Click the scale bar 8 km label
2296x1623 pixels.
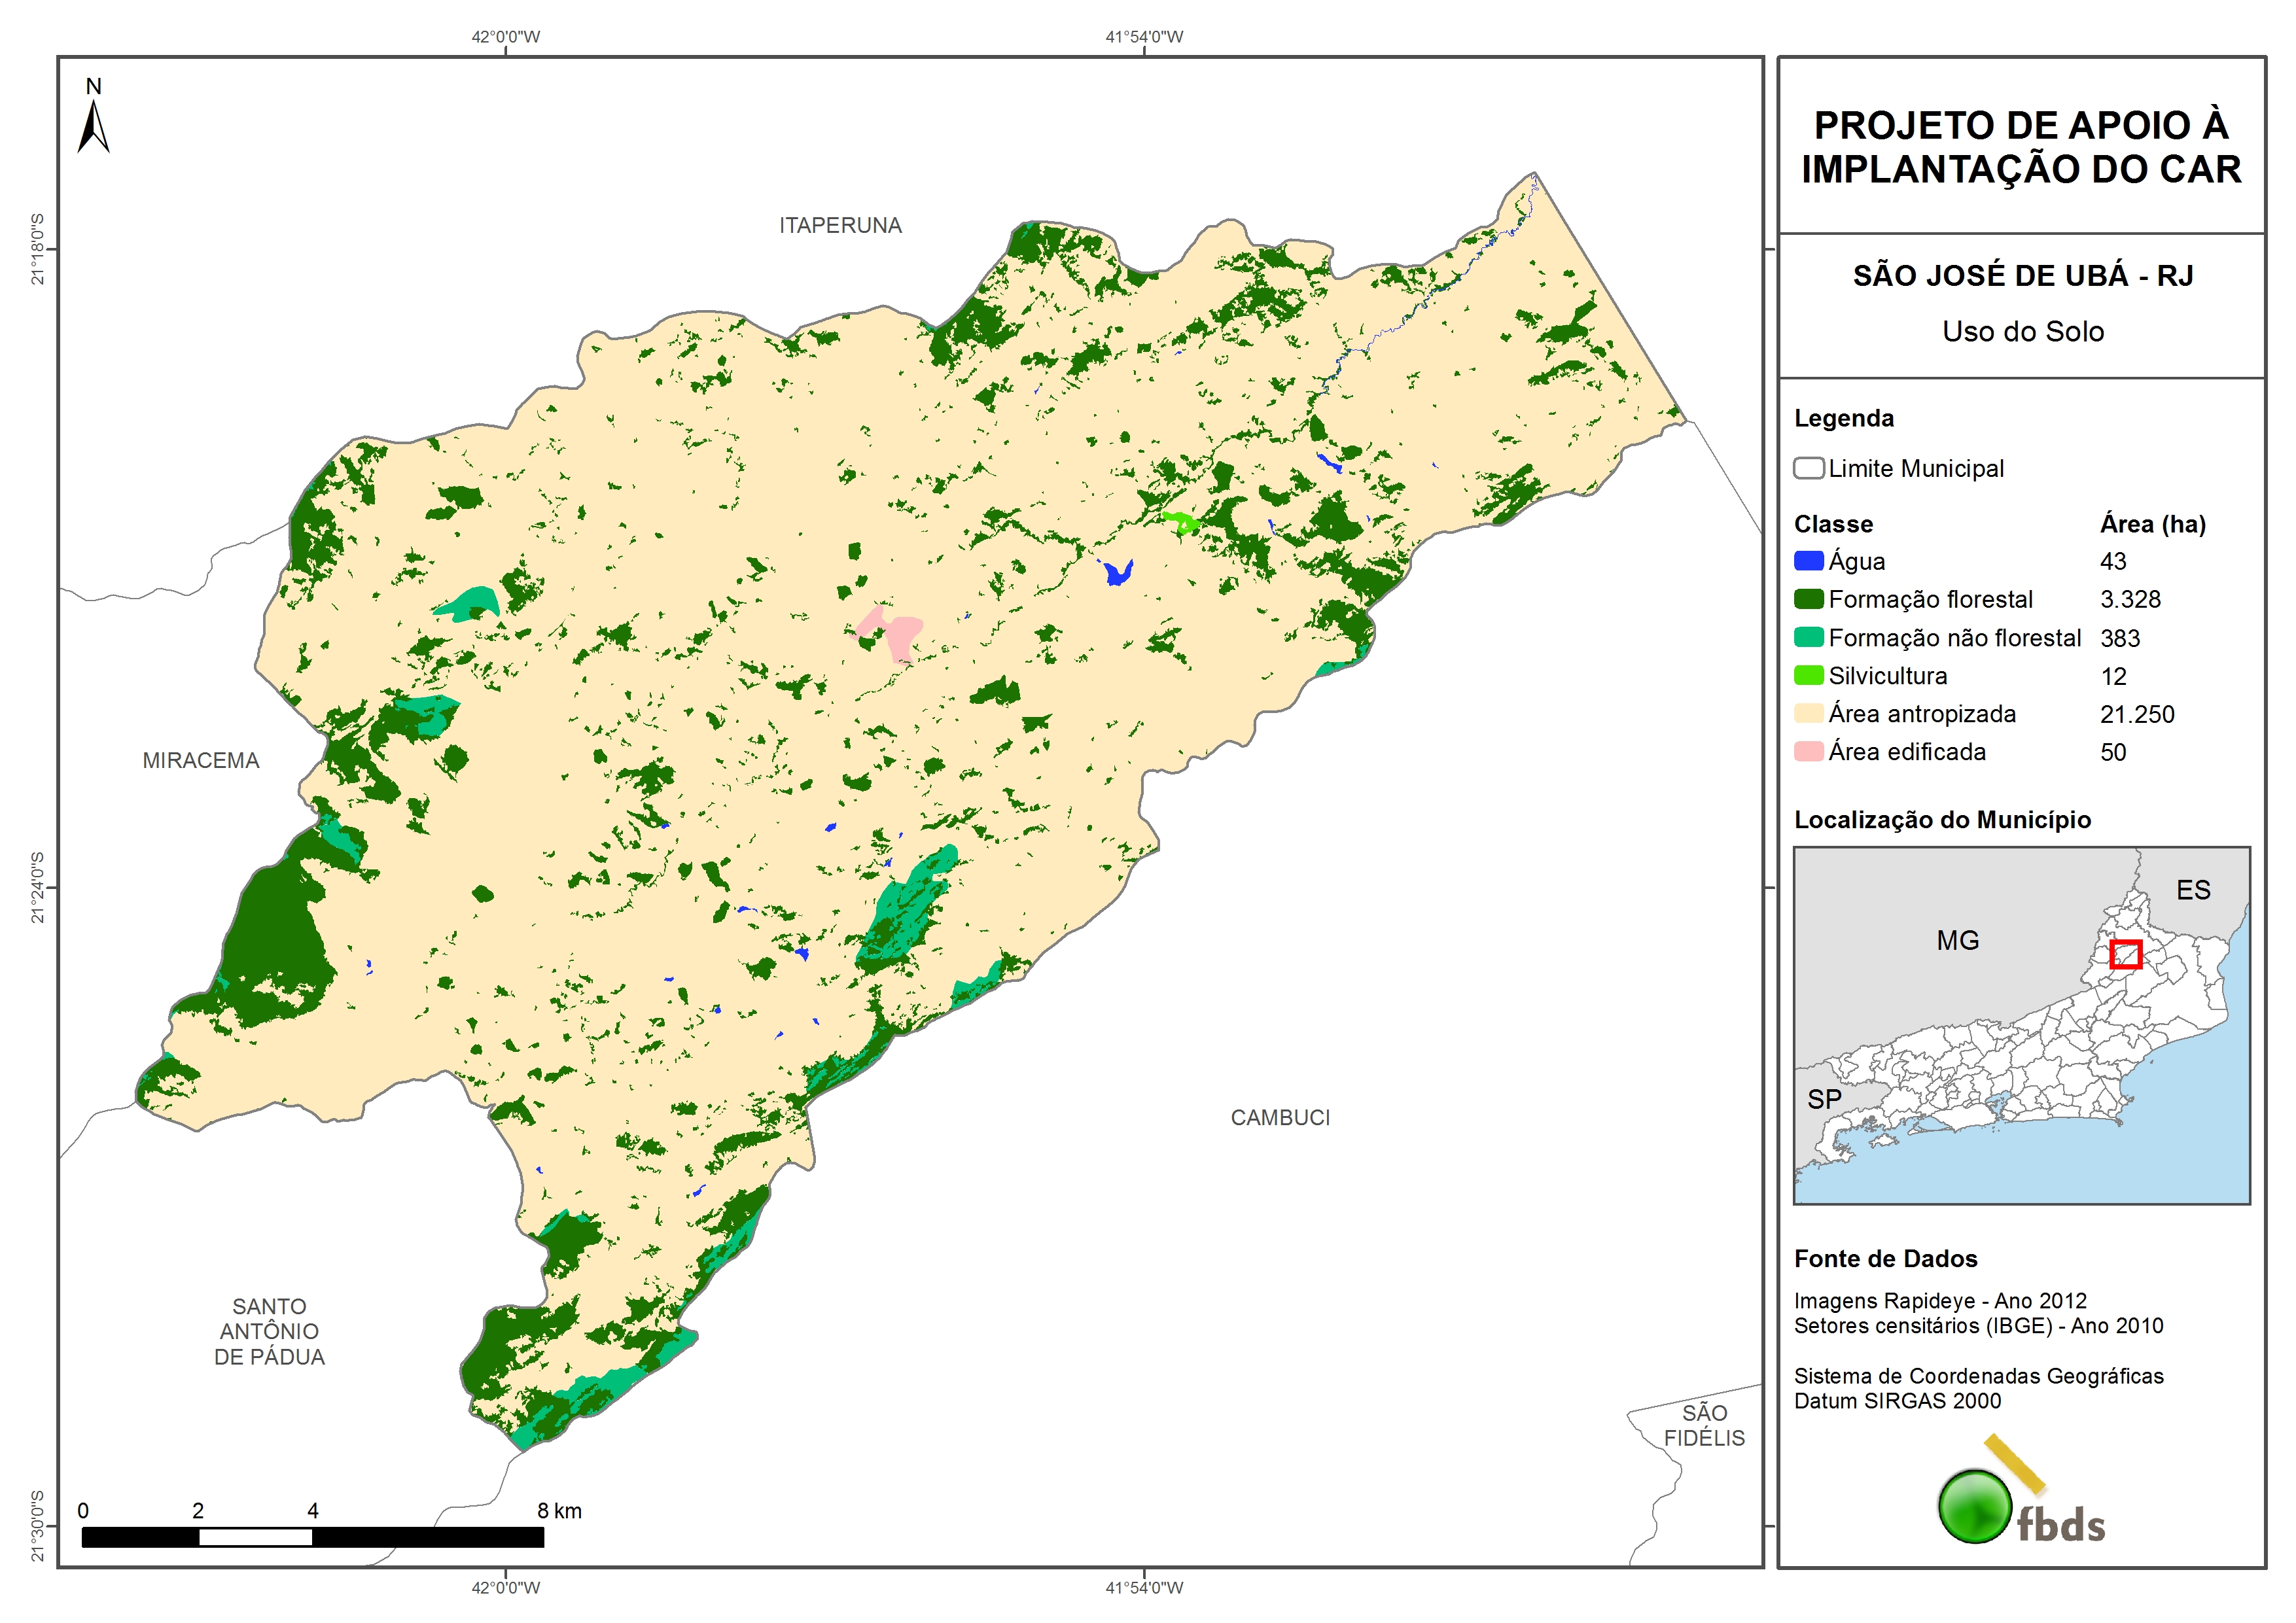559,1510
